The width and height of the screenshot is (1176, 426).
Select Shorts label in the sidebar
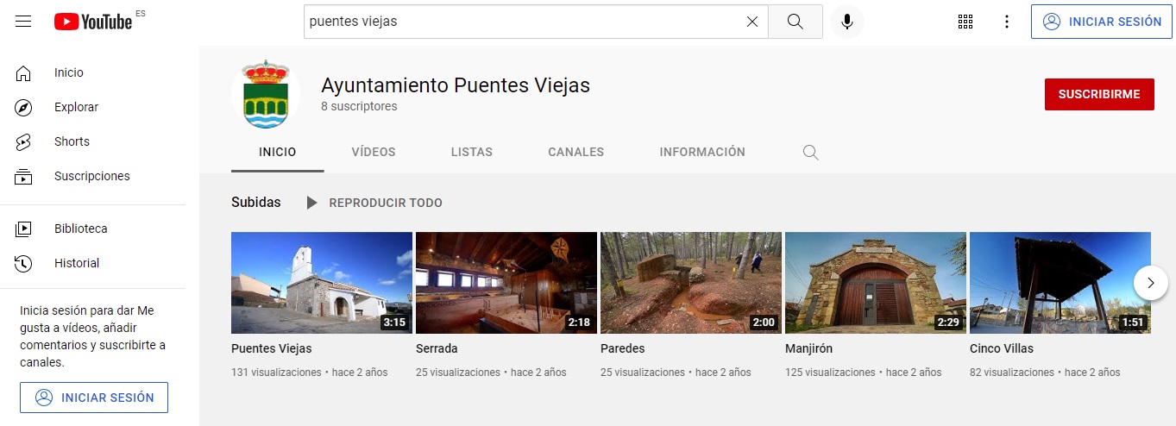[x=72, y=142]
